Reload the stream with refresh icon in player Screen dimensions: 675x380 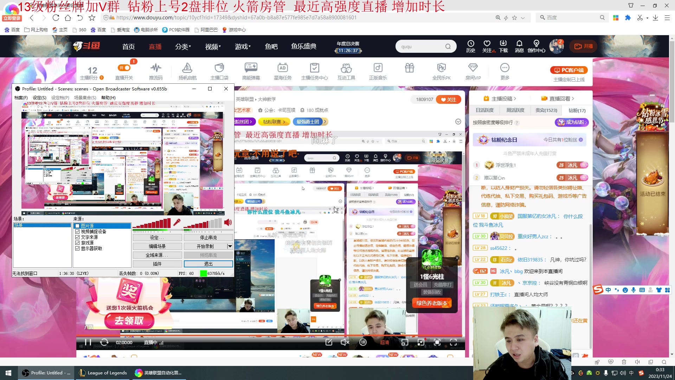(x=104, y=342)
